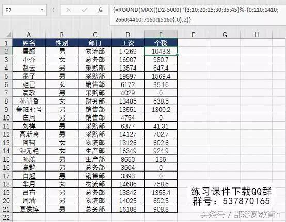
Task: Select row 21 header
Action: [6, 209]
